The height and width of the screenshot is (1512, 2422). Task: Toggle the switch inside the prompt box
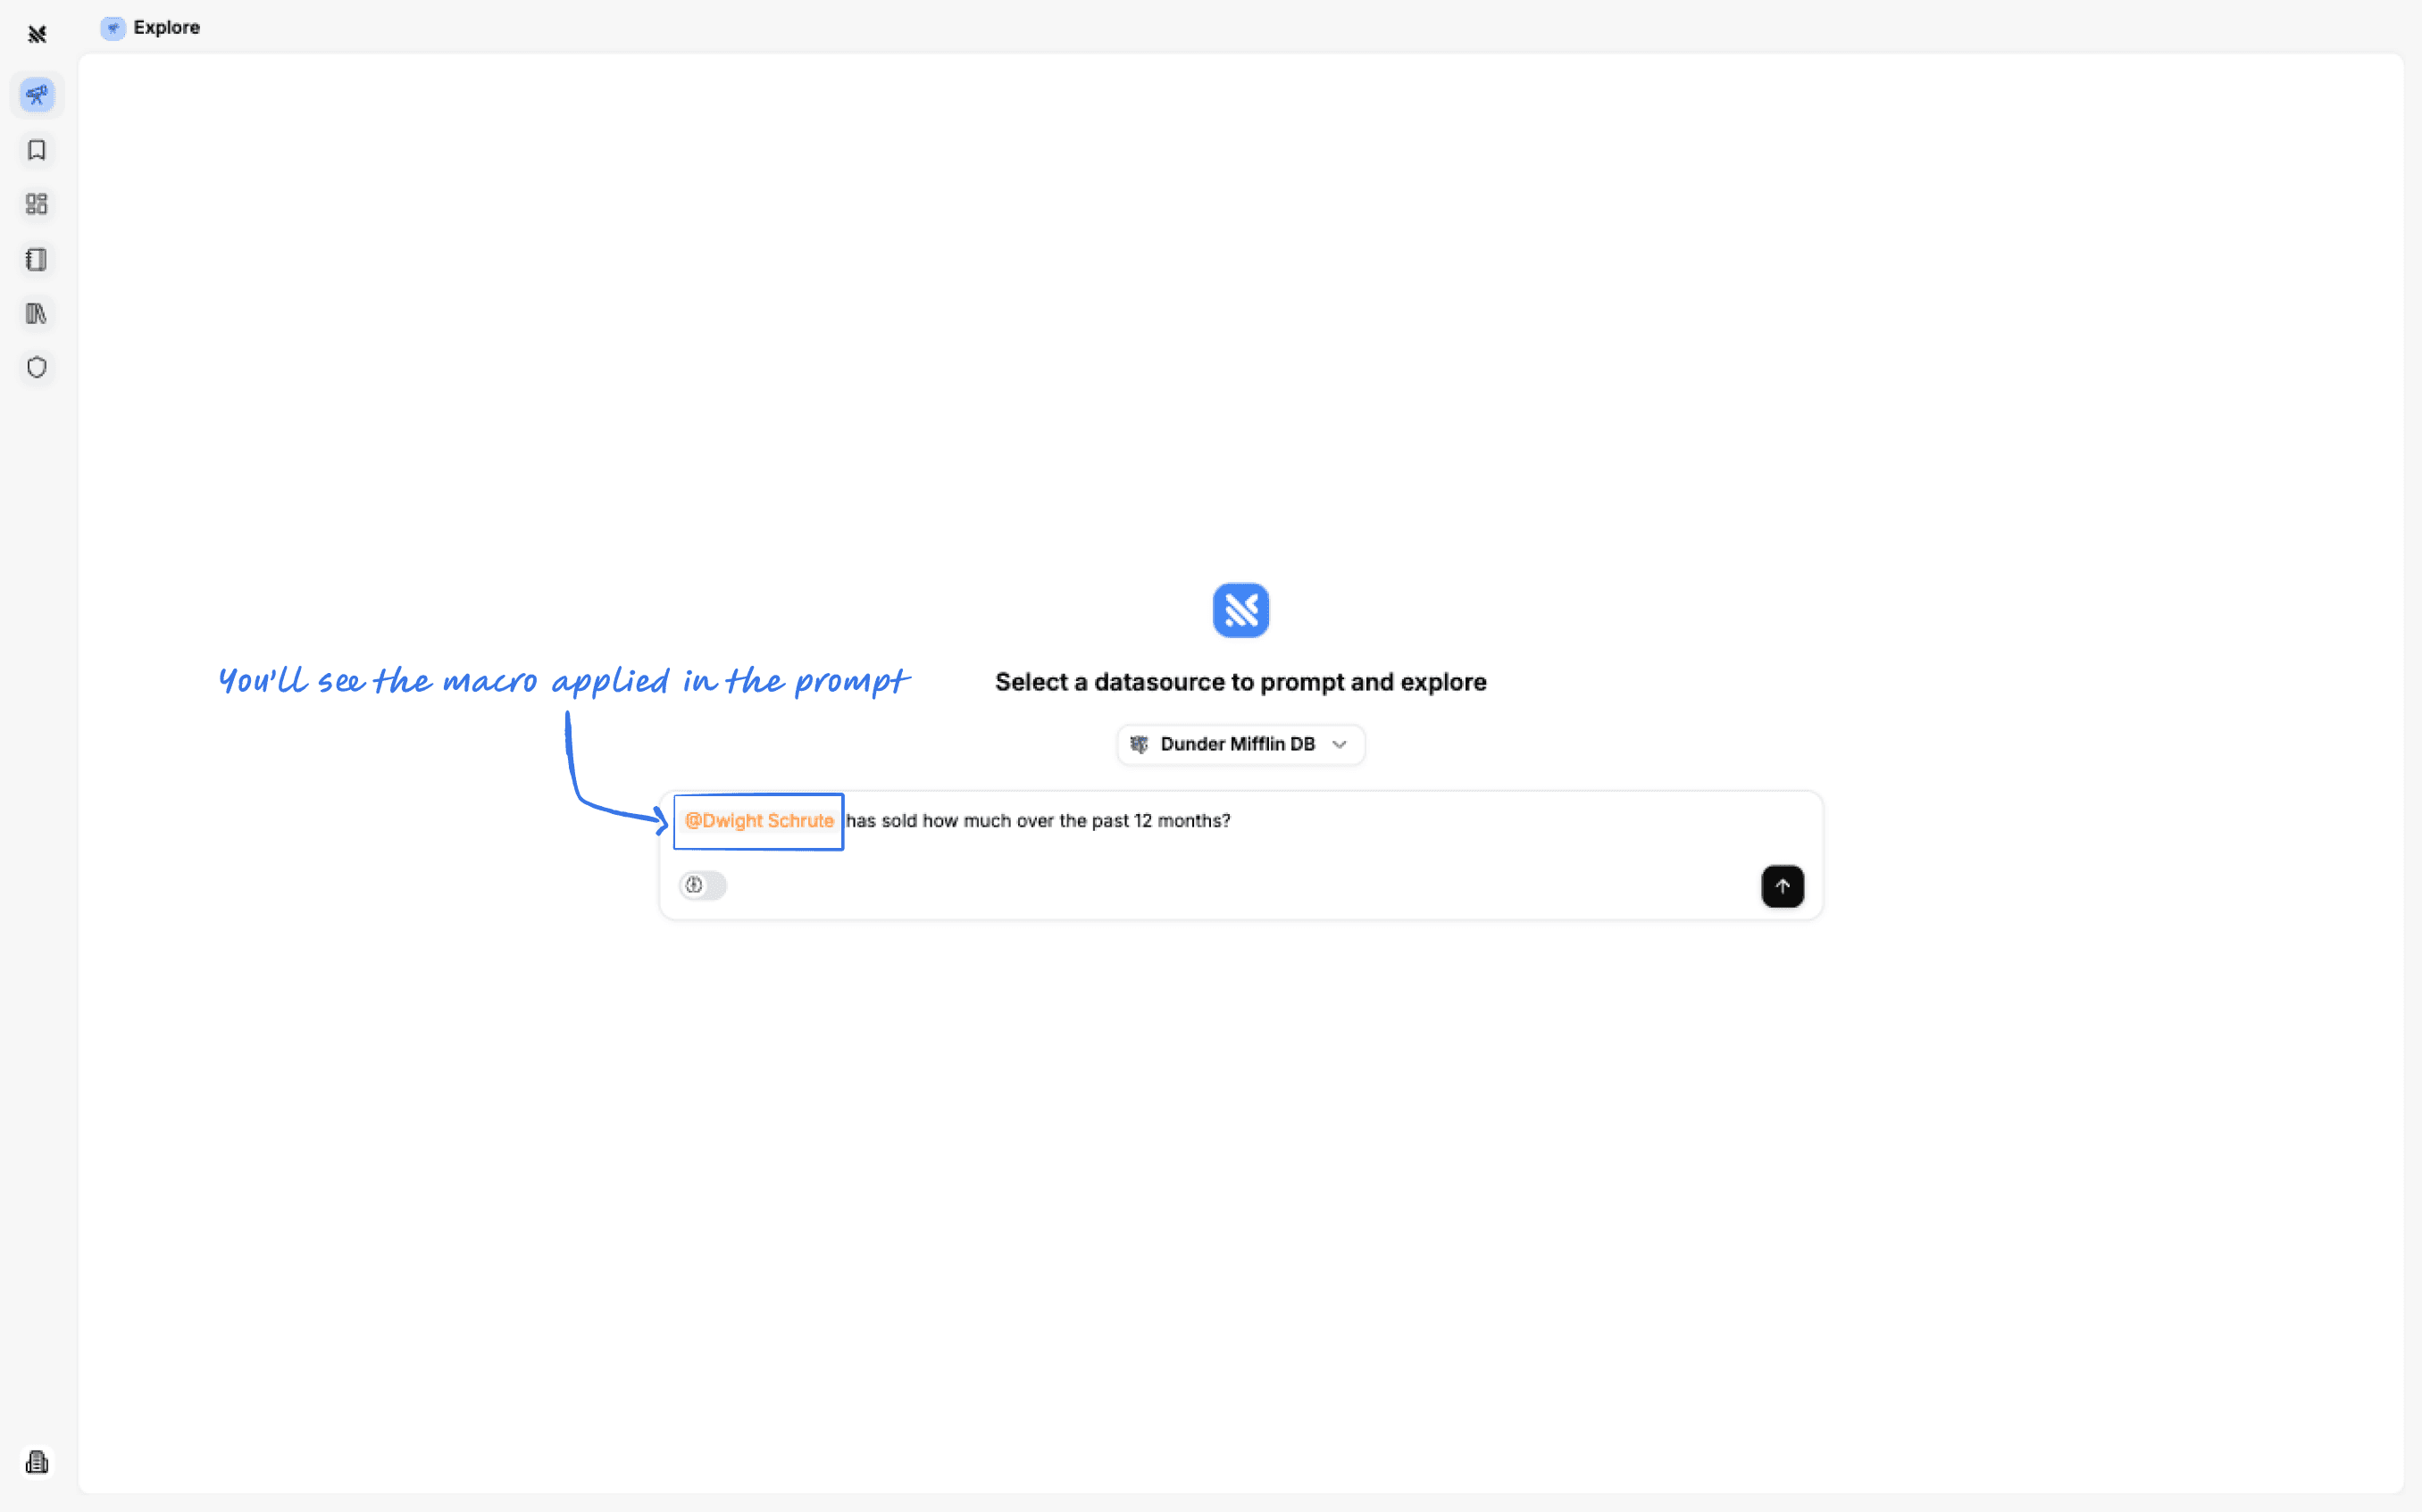coord(702,885)
